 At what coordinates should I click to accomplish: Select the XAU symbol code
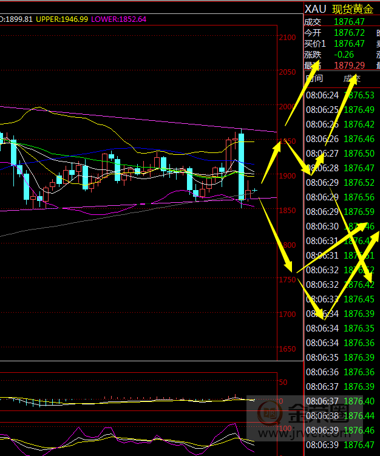tap(315, 9)
